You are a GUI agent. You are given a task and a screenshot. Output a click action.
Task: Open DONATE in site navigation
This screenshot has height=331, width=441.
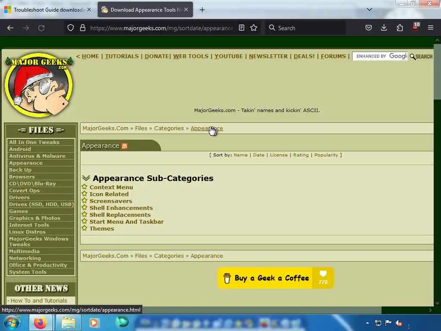[157, 56]
